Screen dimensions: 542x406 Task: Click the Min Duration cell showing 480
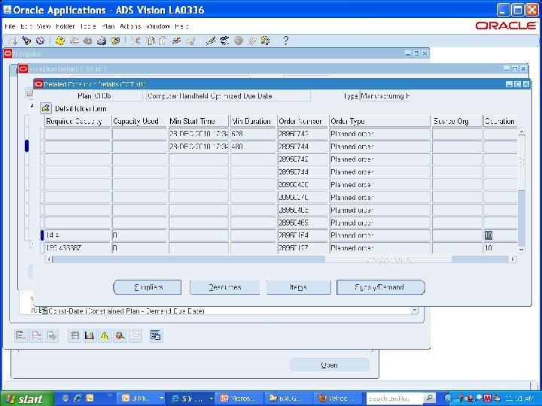[253, 147]
